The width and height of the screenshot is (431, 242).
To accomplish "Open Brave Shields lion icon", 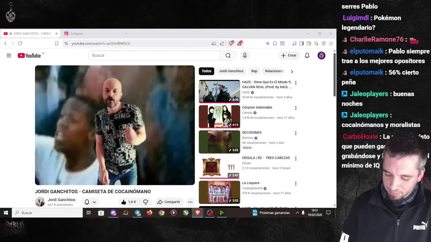I will [x=231, y=43].
